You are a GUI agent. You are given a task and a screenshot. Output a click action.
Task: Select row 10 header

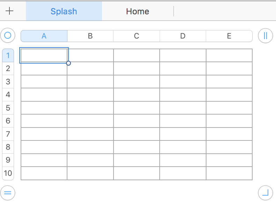(8, 173)
